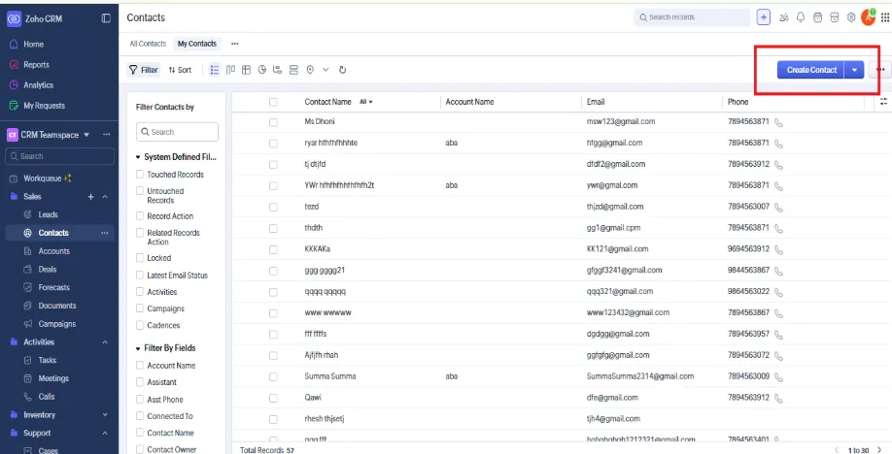Click email msw123@gmail.com
Image resolution: width=892 pixels, height=454 pixels.
(x=621, y=122)
